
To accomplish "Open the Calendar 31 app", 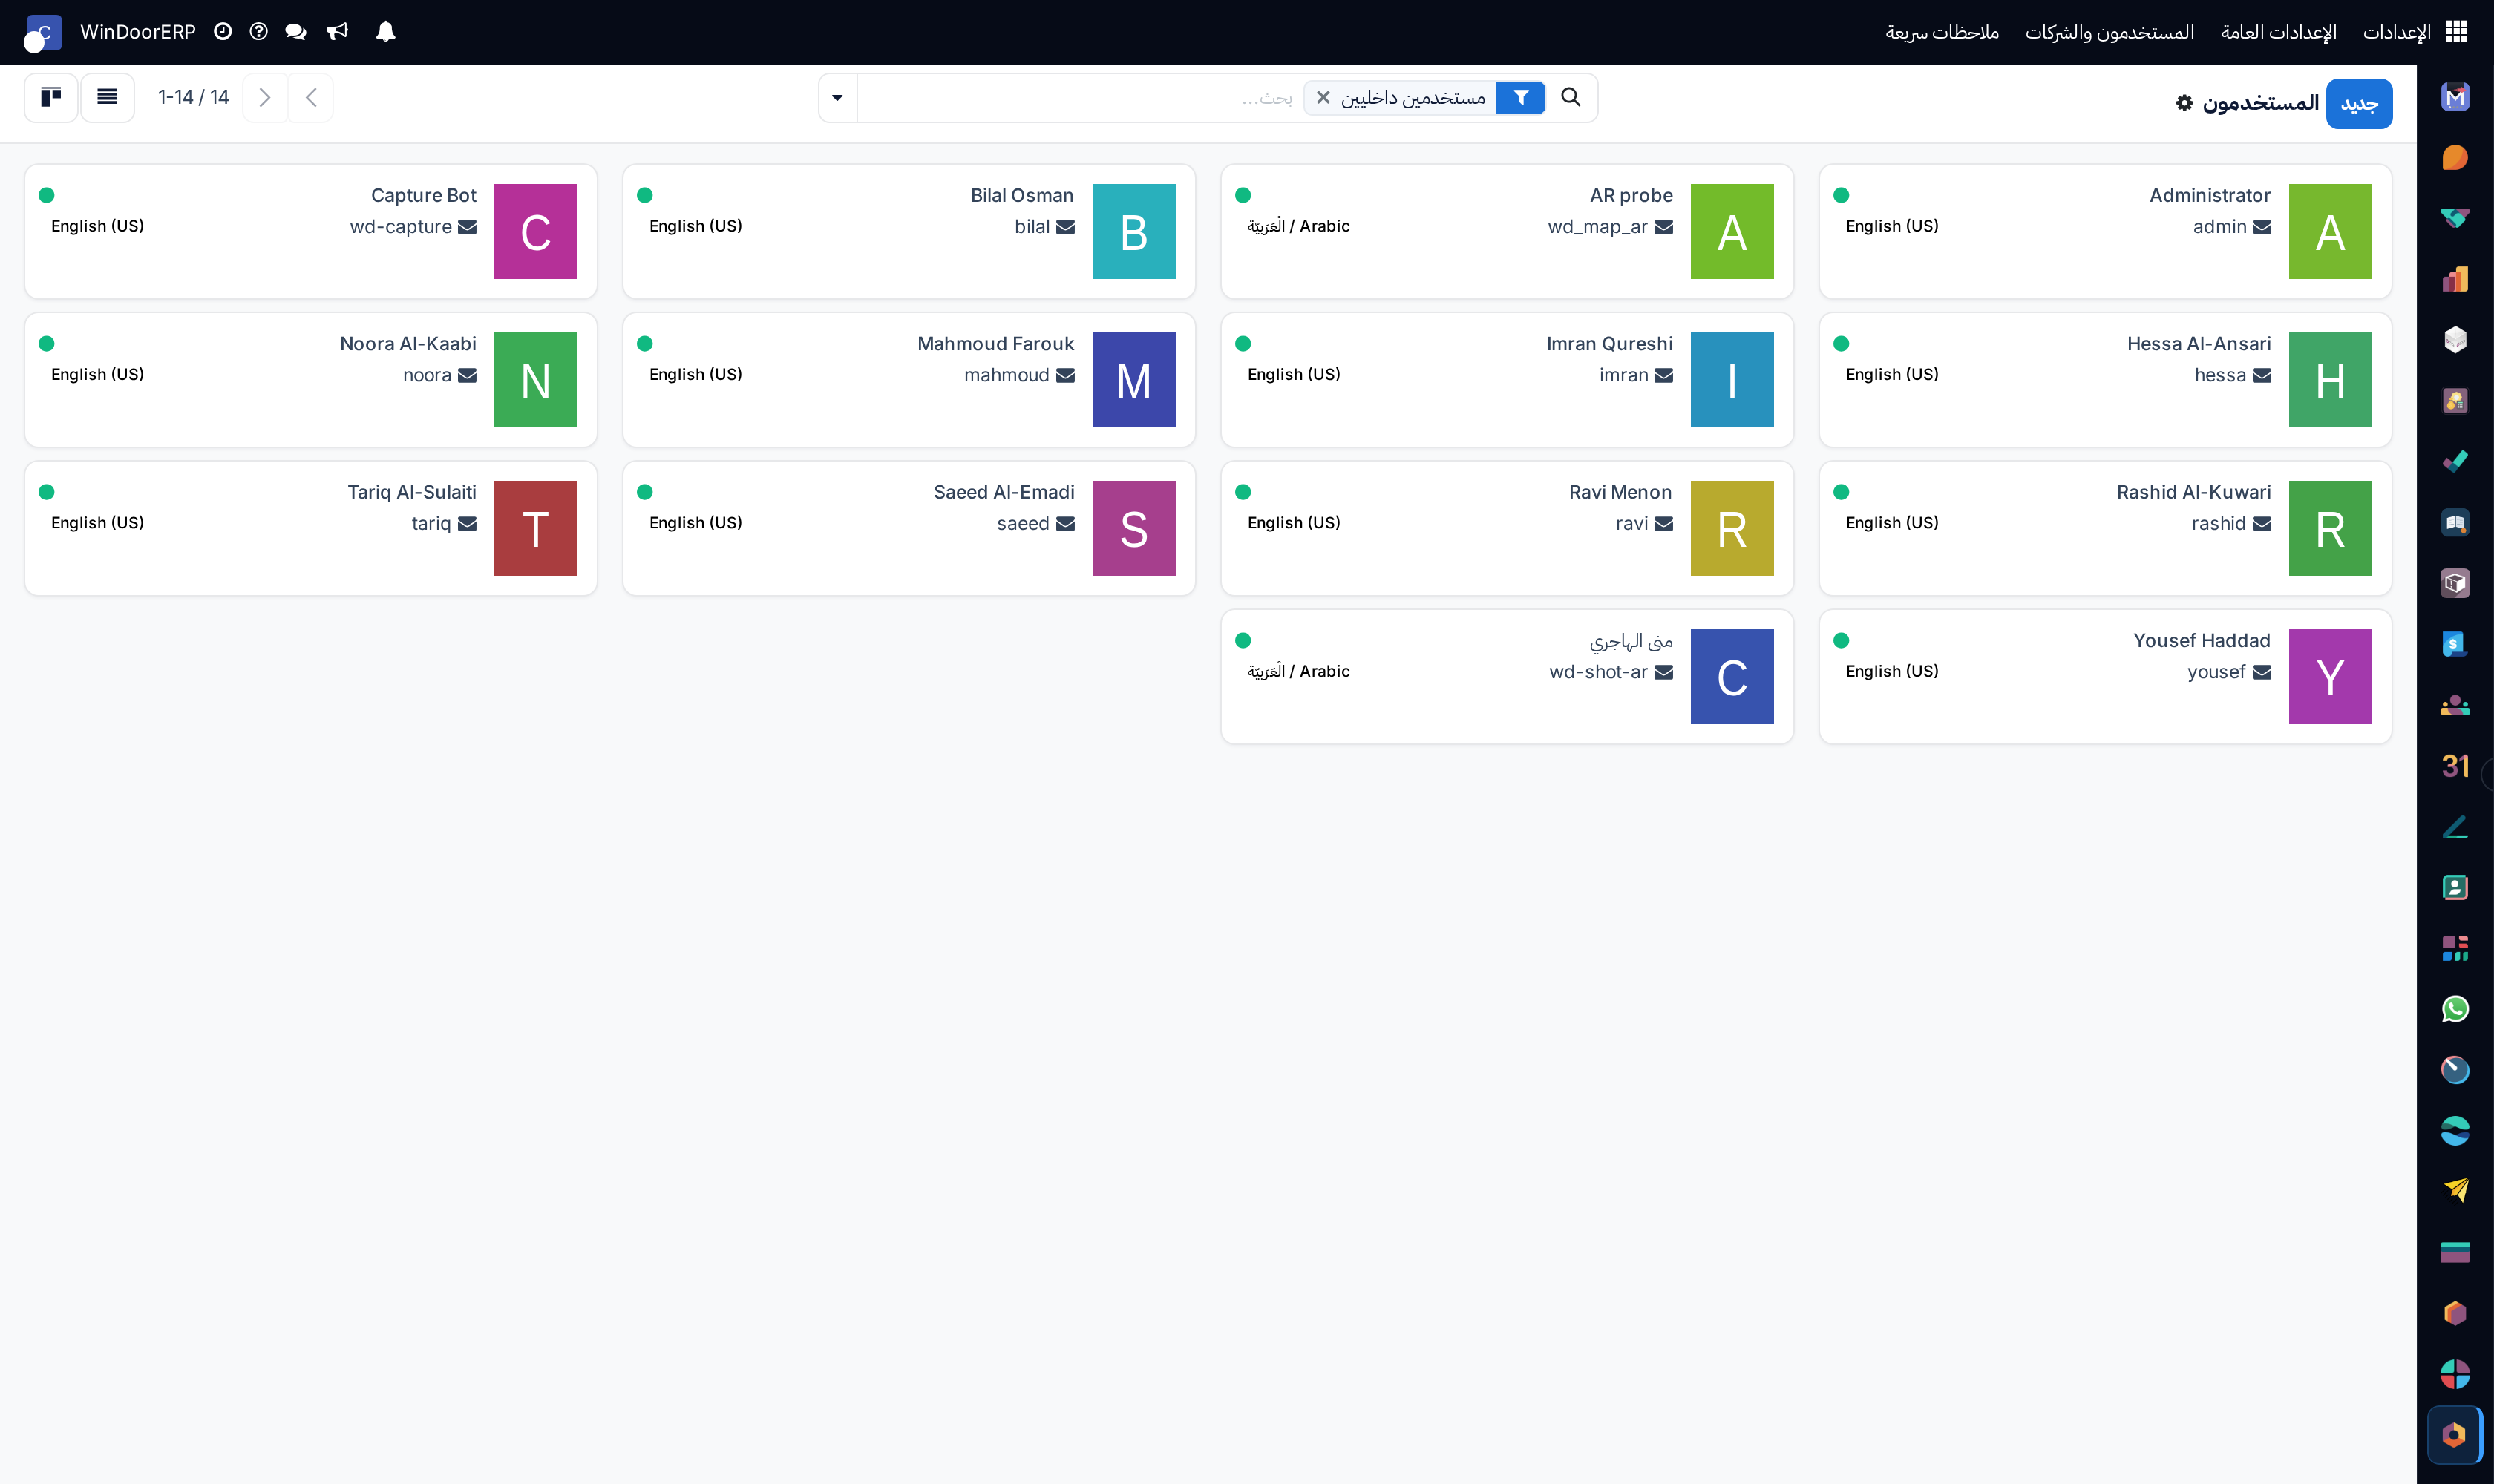I will [2455, 766].
